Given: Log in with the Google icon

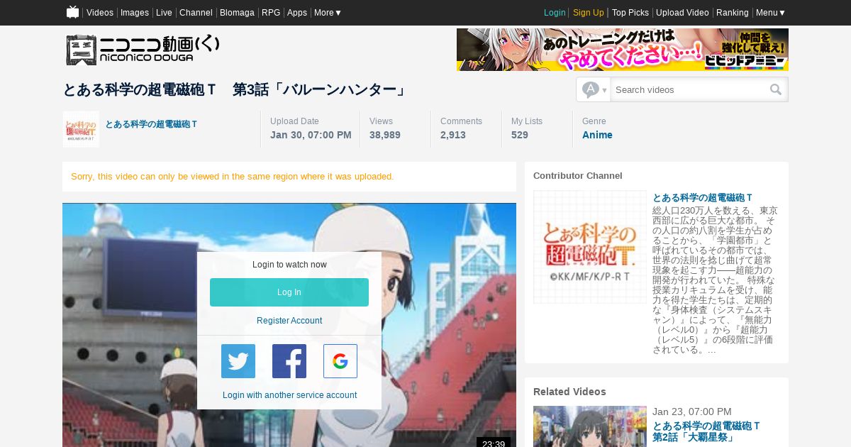Looking at the screenshot, I should tap(340, 361).
